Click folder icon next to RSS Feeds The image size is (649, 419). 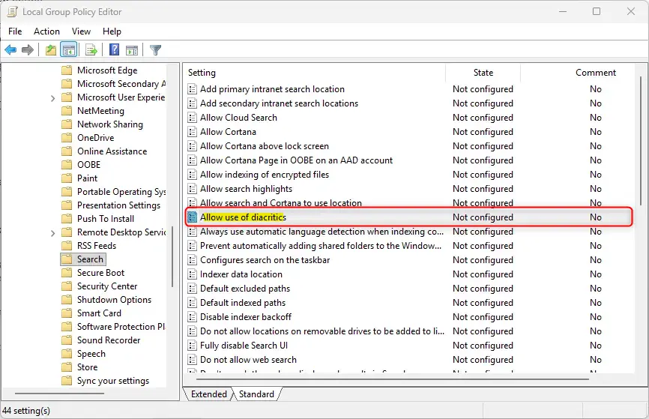(x=67, y=246)
